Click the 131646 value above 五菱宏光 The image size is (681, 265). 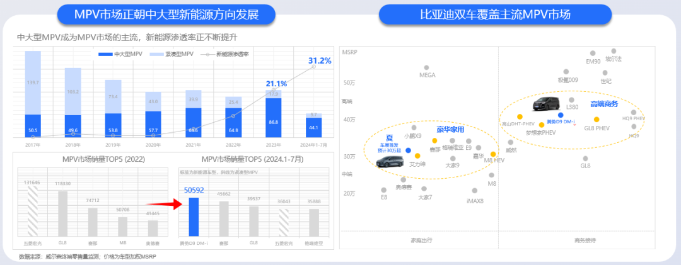(32, 183)
